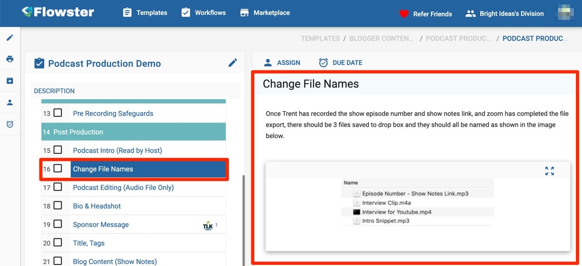This screenshot has width=582, height=266.
Task: Click the ASSIGN button
Action: pos(281,63)
